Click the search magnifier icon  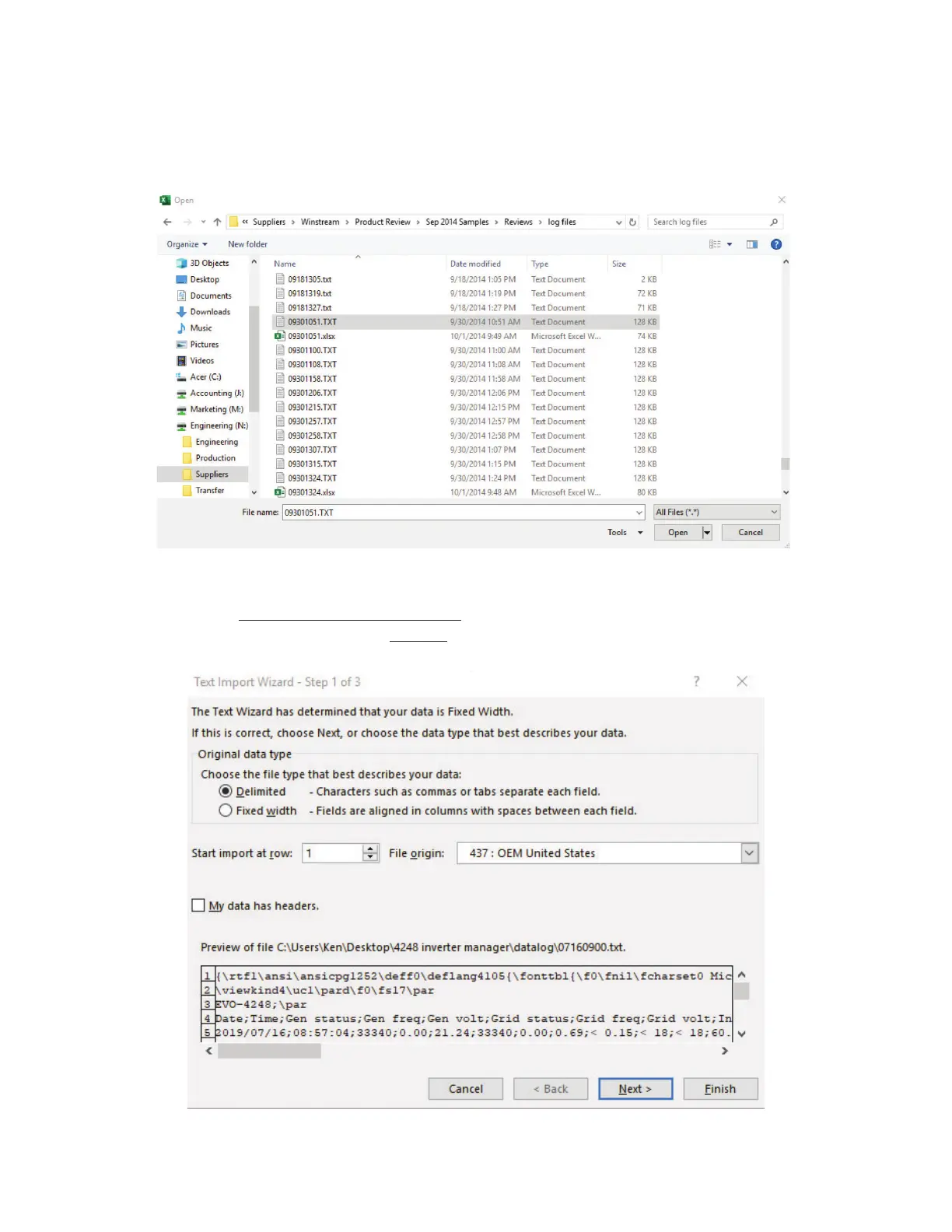[774, 222]
